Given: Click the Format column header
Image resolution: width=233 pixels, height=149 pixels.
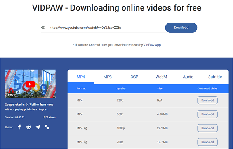Looking at the screenshot, I should click(81, 89).
